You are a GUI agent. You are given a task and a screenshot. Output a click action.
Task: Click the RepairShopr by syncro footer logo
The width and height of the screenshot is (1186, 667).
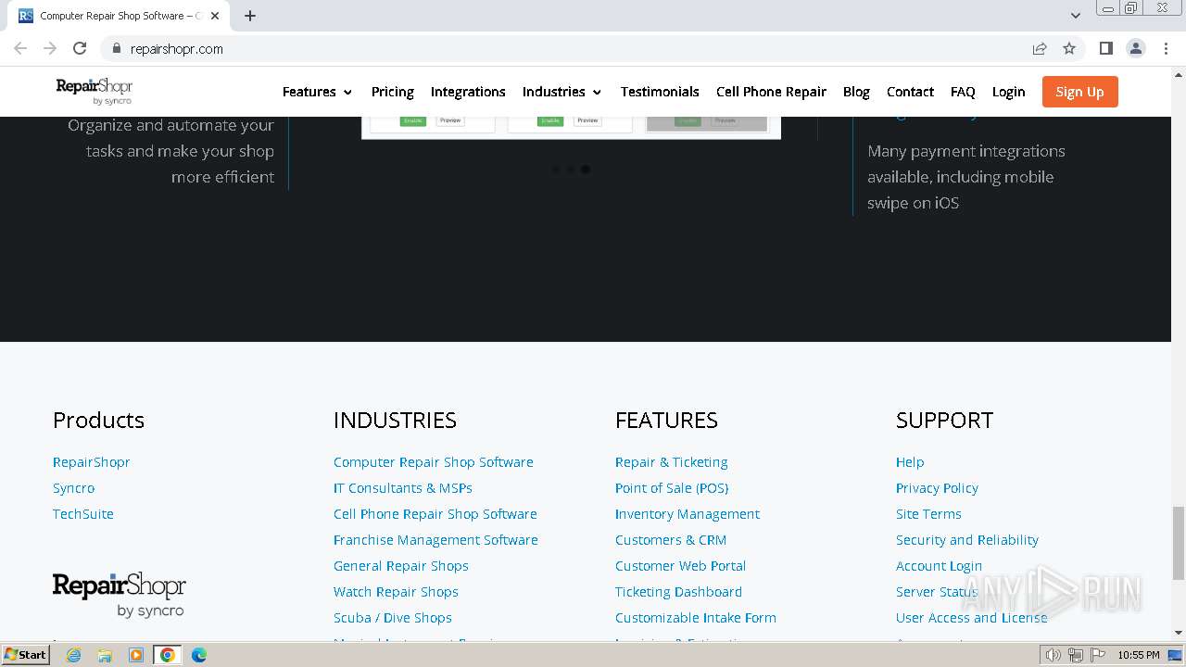(x=120, y=595)
